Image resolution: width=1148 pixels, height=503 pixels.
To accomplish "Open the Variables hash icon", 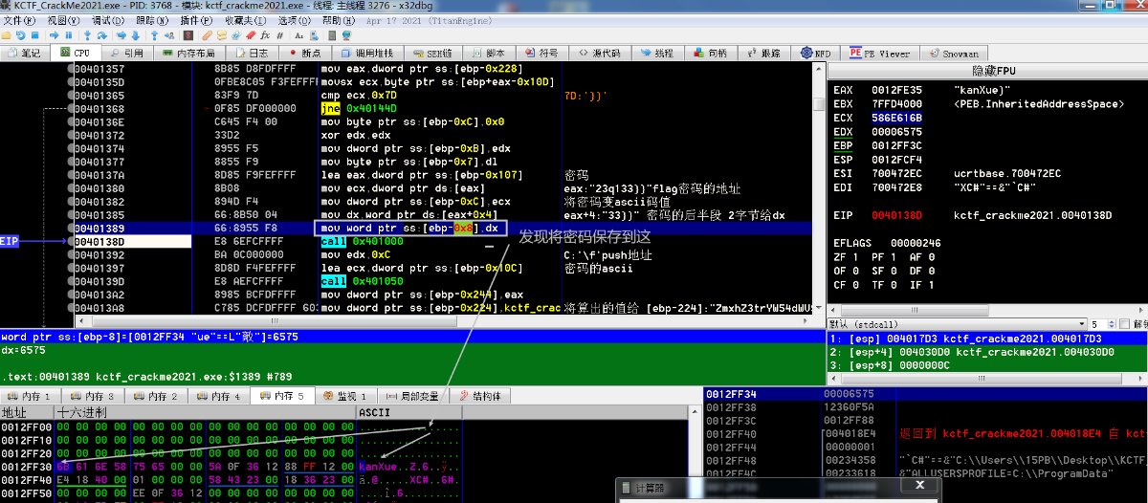I will (280, 35).
